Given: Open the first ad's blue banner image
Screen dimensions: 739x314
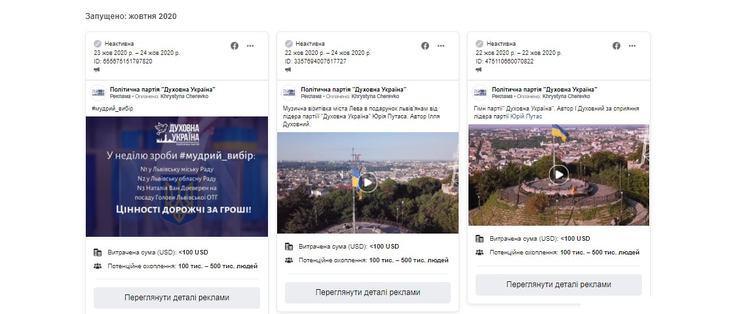Looking at the screenshot, I should tap(177, 177).
